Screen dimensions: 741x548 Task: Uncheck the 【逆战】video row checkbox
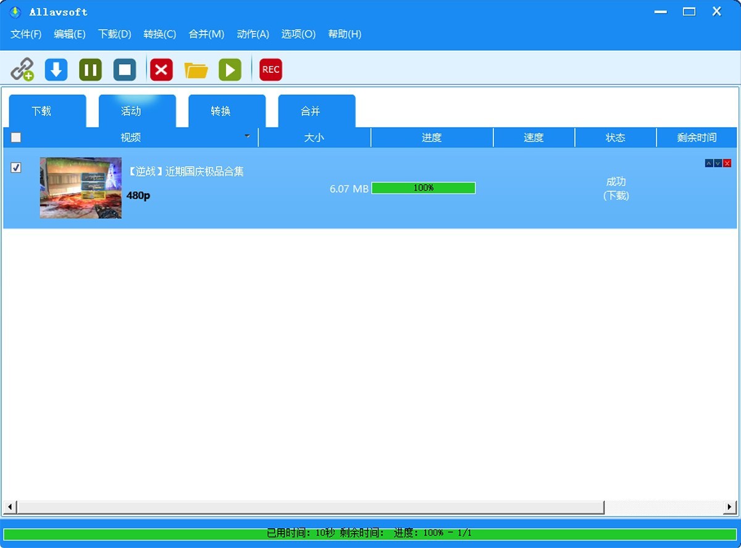(x=16, y=167)
